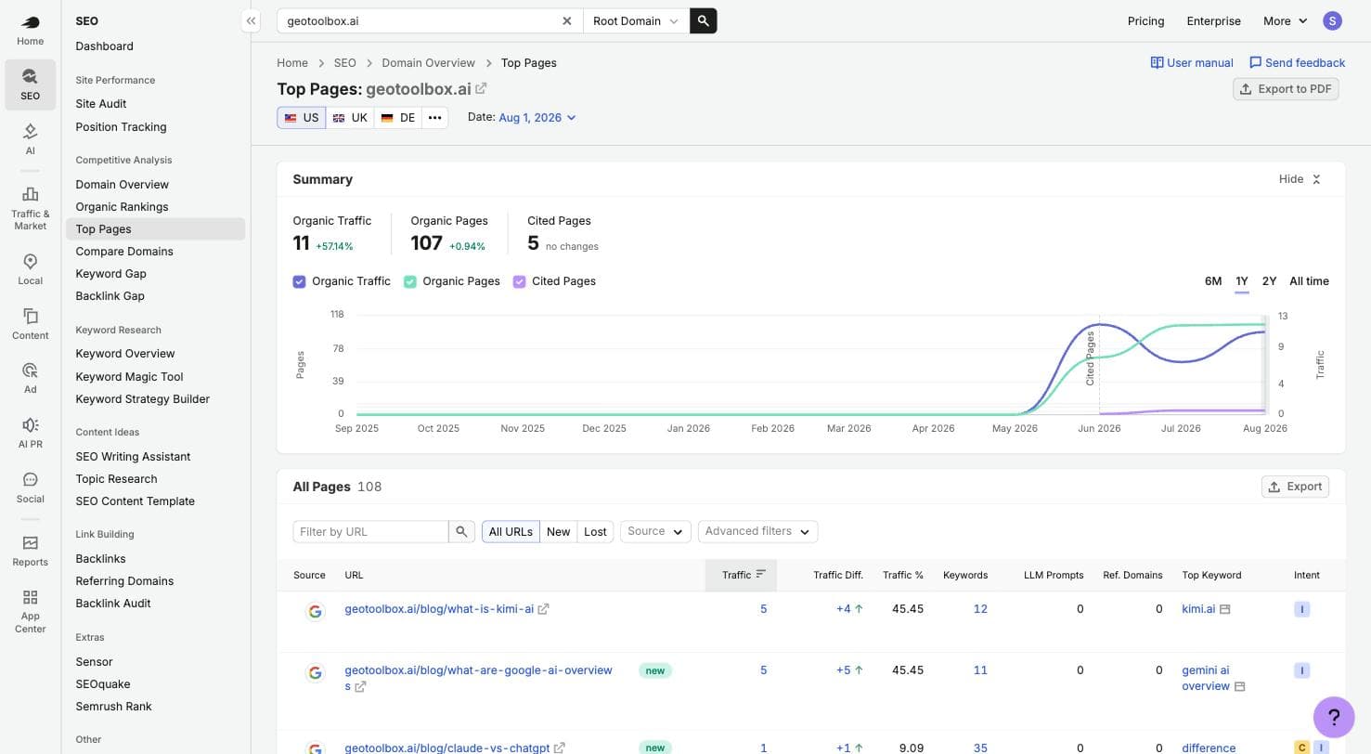Screen dimensions: 1371x754
Task: Open Keyword Gap in sidebar
Action: click(110, 273)
